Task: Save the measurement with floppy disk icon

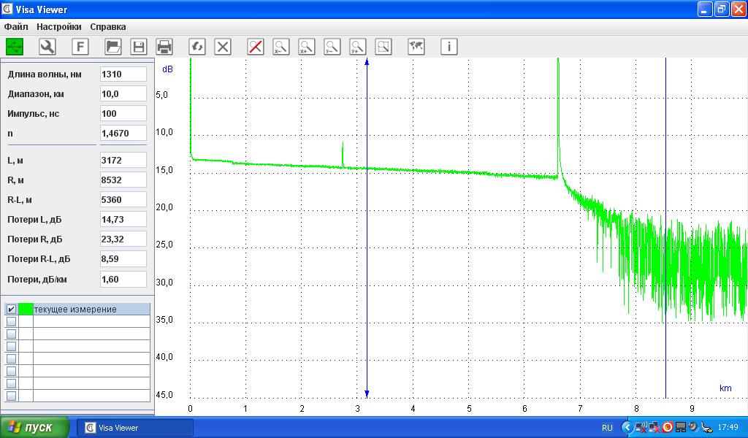Action: pos(138,47)
